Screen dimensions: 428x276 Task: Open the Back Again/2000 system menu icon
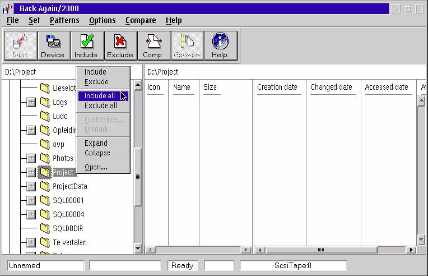click(x=7, y=9)
